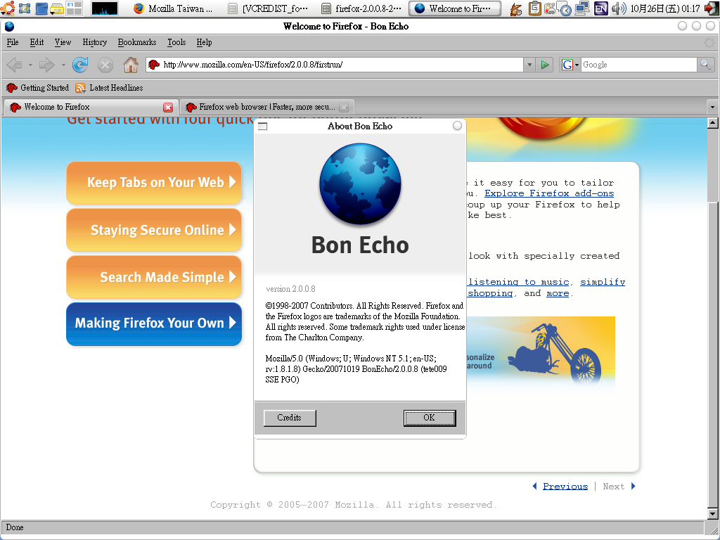
Task: Follow the more link
Action: [x=558, y=293]
